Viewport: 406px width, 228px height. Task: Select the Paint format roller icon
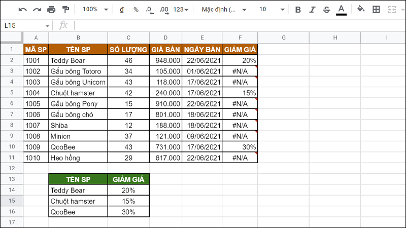(x=65, y=10)
